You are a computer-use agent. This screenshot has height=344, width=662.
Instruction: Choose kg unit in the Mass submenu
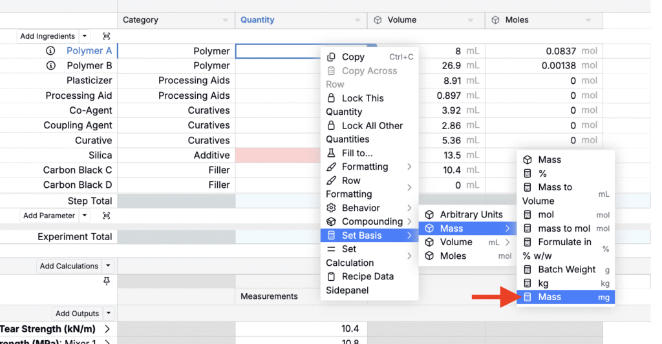click(x=566, y=283)
